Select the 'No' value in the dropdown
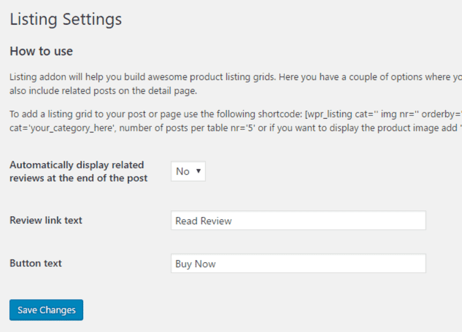The image size is (462, 332). tap(184, 171)
